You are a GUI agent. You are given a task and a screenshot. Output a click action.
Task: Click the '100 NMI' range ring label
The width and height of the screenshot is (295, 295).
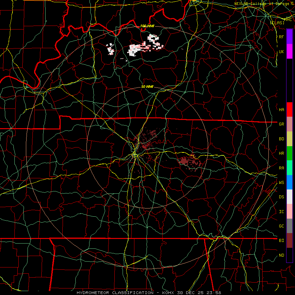147,26
